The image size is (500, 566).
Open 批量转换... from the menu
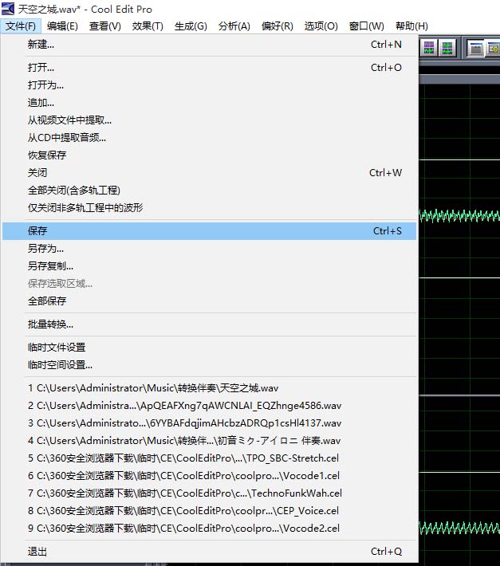(x=209, y=324)
